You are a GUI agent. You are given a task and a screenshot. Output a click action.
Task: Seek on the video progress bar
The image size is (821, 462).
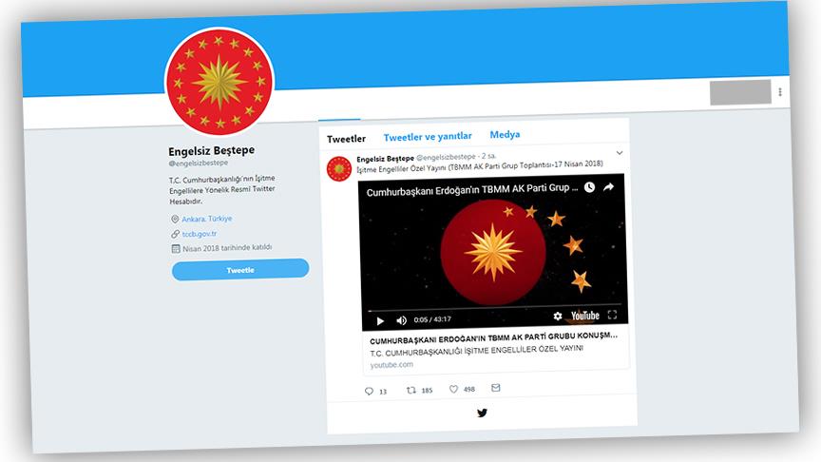pos(494,307)
